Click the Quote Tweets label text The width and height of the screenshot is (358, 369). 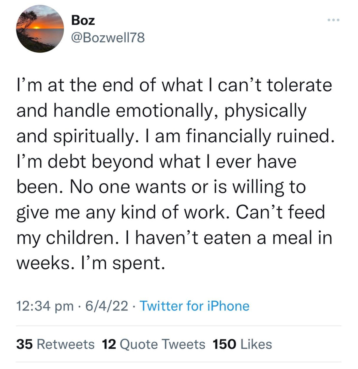pyautogui.click(x=162, y=344)
